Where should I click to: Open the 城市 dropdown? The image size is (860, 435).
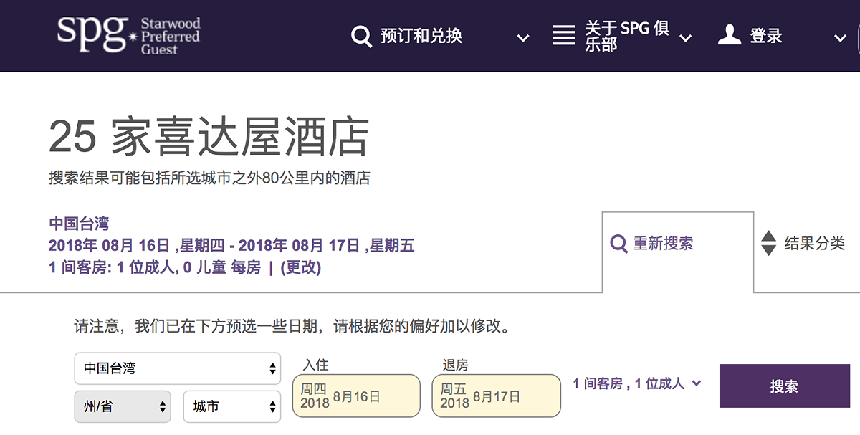click(232, 406)
